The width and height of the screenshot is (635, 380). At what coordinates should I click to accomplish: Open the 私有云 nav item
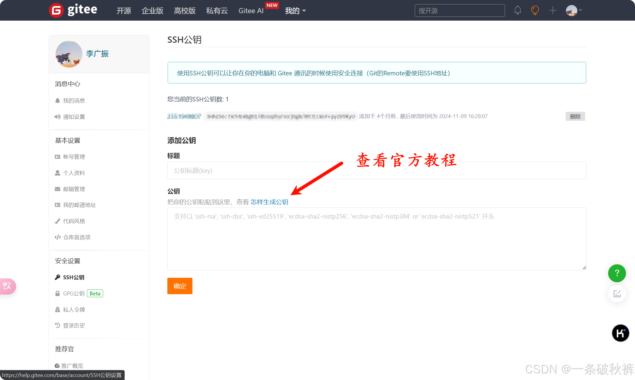[x=217, y=11]
